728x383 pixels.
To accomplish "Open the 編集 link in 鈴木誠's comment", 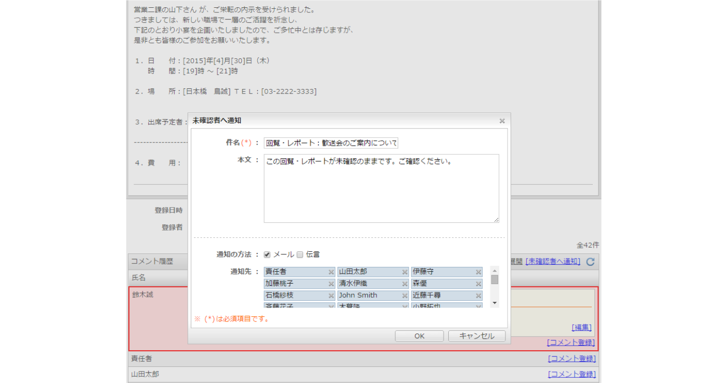I will click(x=581, y=327).
